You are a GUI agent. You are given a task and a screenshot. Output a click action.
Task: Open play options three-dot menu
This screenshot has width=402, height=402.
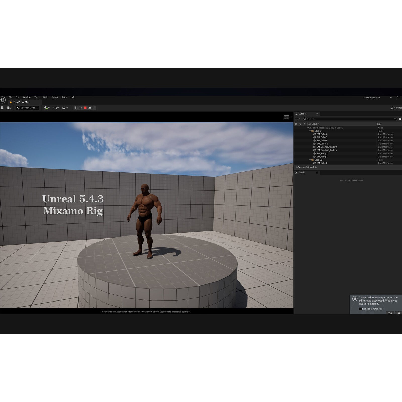[94, 108]
